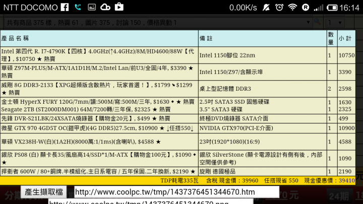The width and height of the screenshot is (363, 204).
Task: Click the Intel 1150/Z97/含顯示埠 note
Action: click(x=231, y=72)
